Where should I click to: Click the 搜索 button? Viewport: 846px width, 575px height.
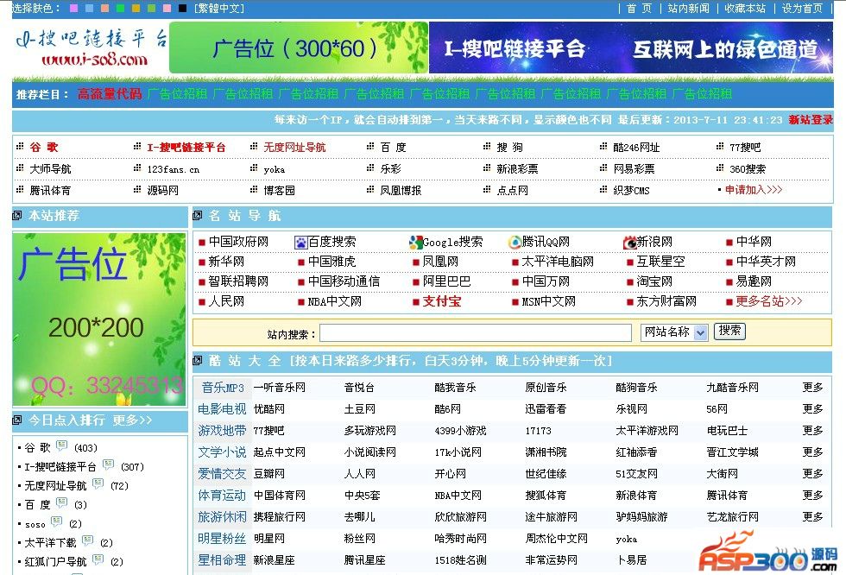(x=729, y=331)
